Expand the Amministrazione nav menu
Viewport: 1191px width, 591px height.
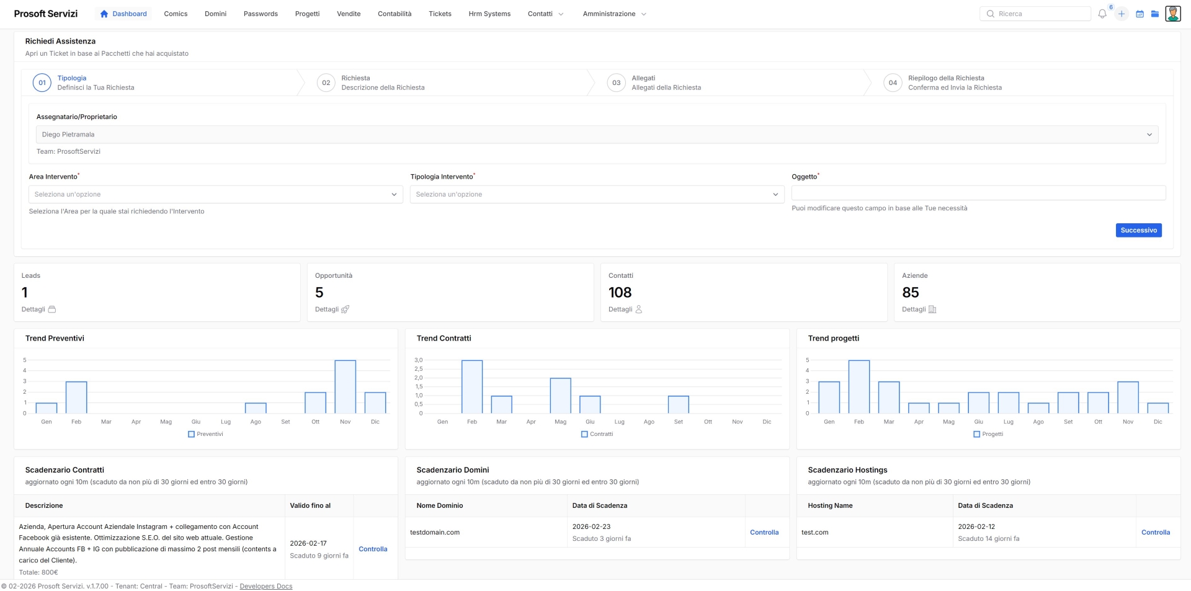[614, 14]
